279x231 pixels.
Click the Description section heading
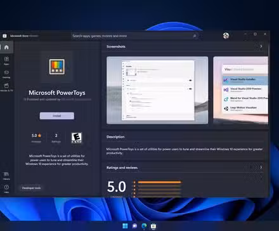pyautogui.click(x=115, y=136)
